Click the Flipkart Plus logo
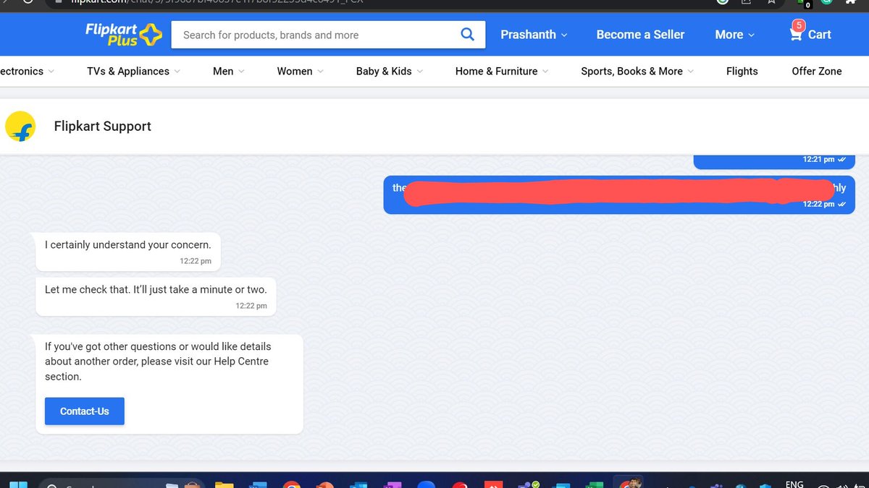869x488 pixels. click(124, 34)
